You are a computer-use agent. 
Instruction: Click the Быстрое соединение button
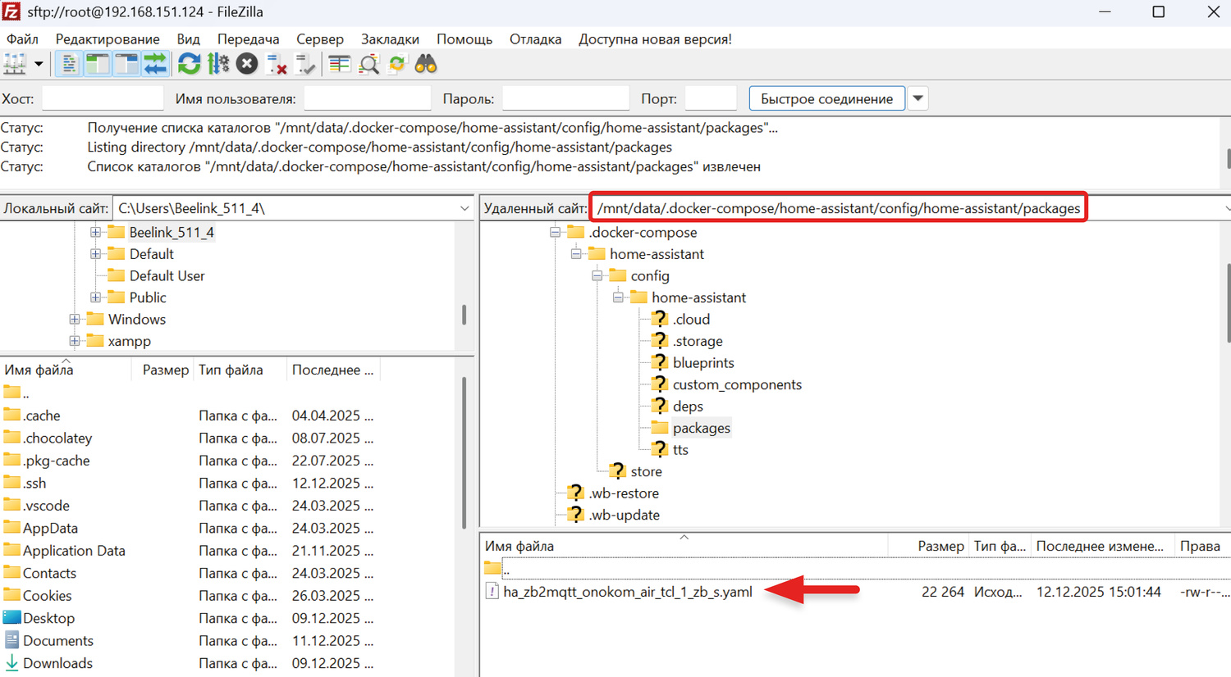[826, 98]
